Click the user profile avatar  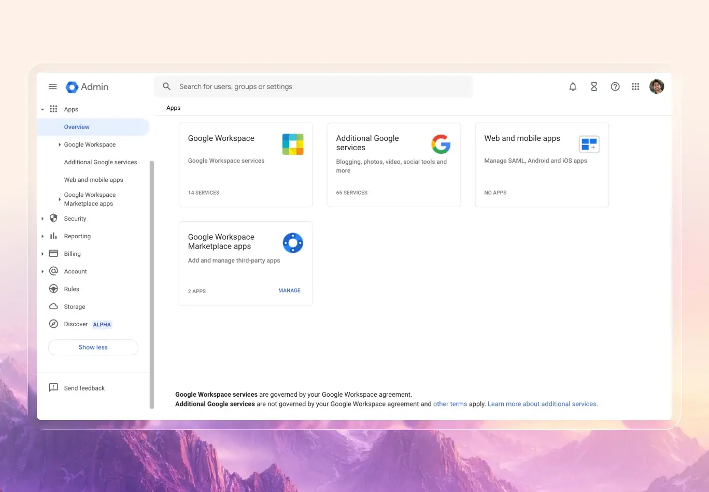pos(657,86)
